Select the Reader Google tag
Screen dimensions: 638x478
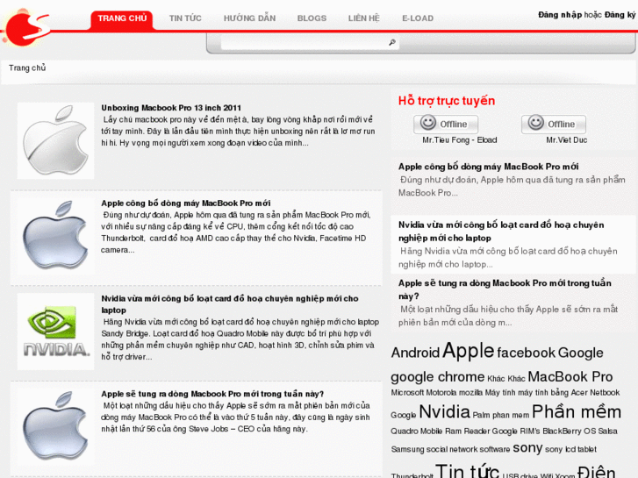coord(491,432)
